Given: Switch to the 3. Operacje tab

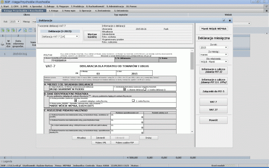Looking at the screenshot, I should (85, 11).
